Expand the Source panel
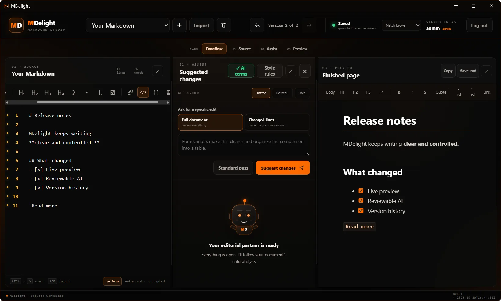 [158, 71]
